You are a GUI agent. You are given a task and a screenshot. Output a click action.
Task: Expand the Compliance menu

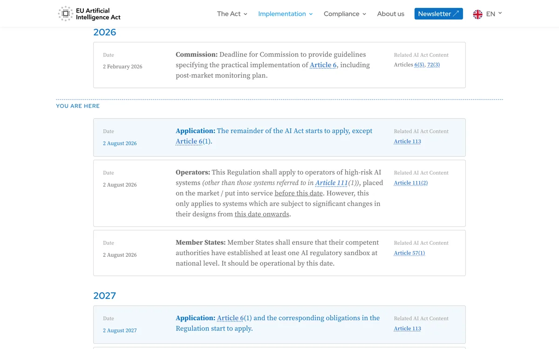point(345,14)
